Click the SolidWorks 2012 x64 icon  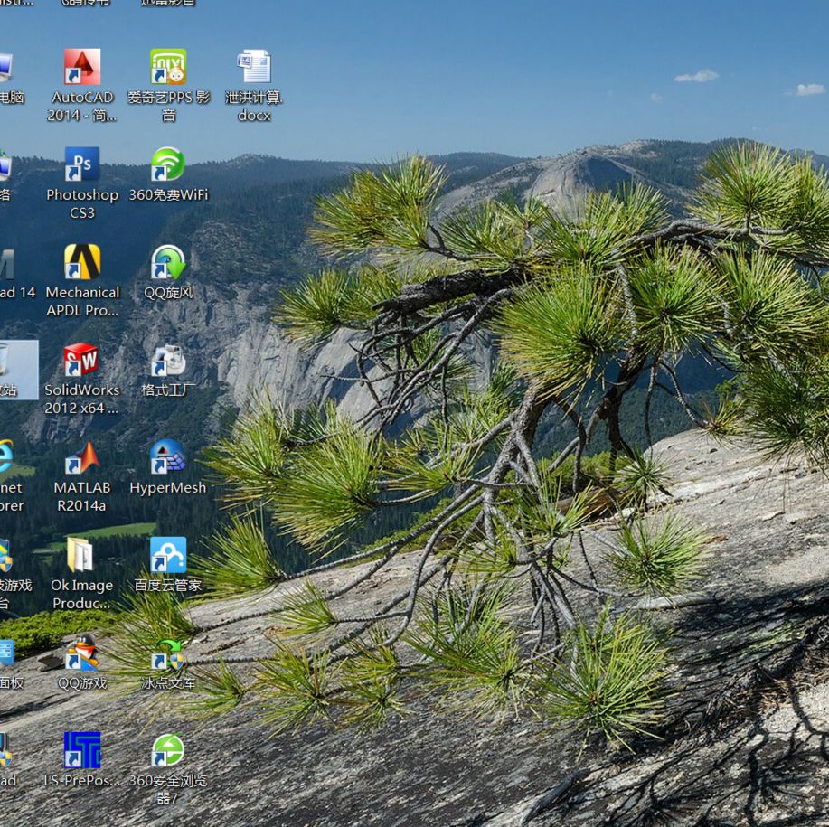(80, 360)
